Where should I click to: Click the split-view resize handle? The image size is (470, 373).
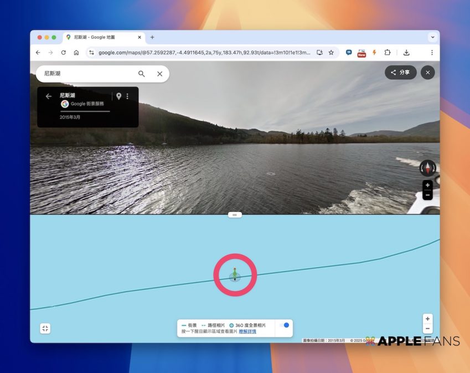[x=235, y=214]
